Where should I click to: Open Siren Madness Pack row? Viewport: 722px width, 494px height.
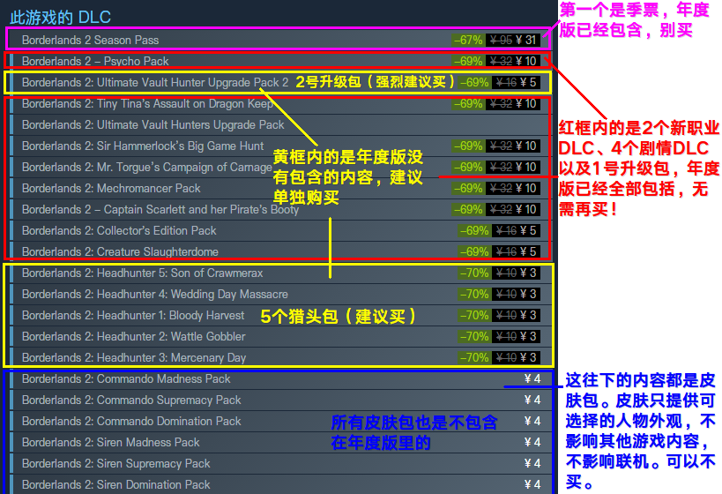[x=281, y=443]
